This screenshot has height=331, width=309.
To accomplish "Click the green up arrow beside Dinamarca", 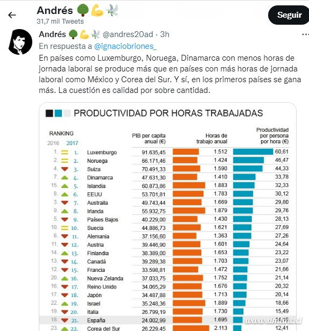I will 65,177.
